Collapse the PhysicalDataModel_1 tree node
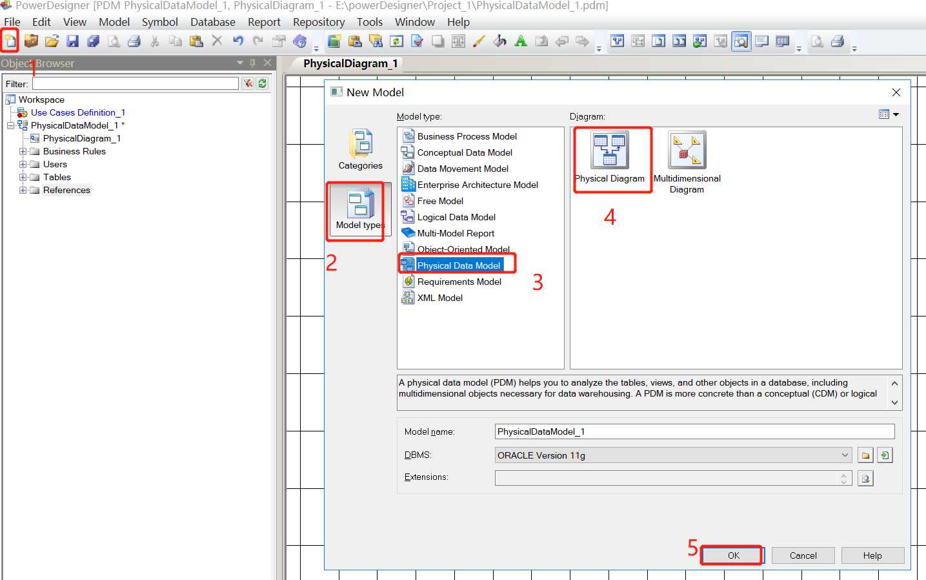 pos(11,125)
